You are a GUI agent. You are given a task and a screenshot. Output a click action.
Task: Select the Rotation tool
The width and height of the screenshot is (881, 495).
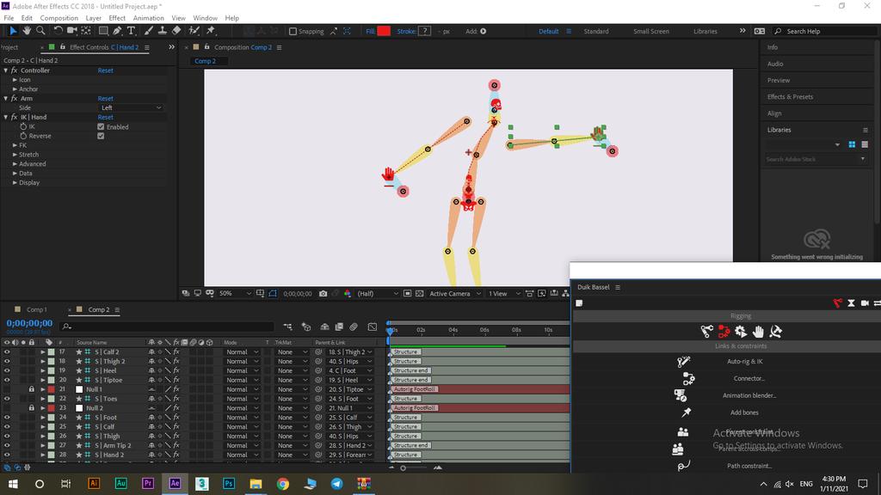pyautogui.click(x=58, y=31)
